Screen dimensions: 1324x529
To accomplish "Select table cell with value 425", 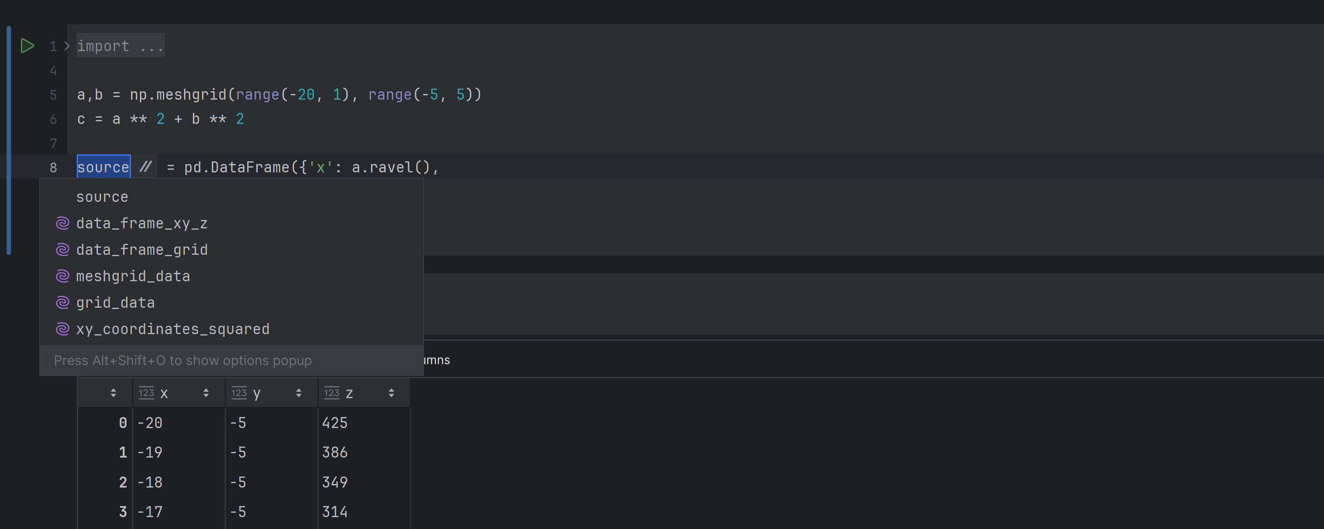I will click(x=335, y=423).
